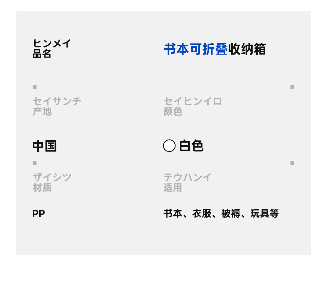Image resolution: width=327 pixels, height=293 pixels.
Task: Click the 中国 origin value
Action: coord(44,146)
